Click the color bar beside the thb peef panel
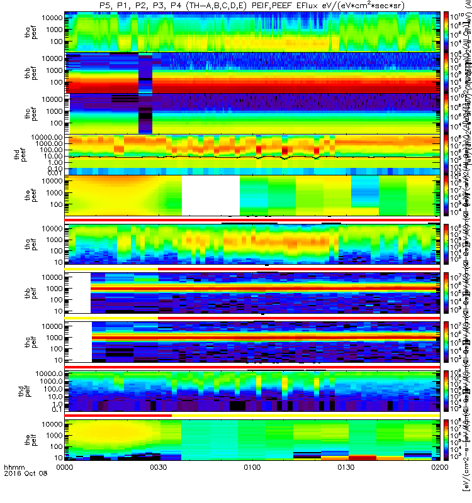472x503 pixels. [x=446, y=72]
